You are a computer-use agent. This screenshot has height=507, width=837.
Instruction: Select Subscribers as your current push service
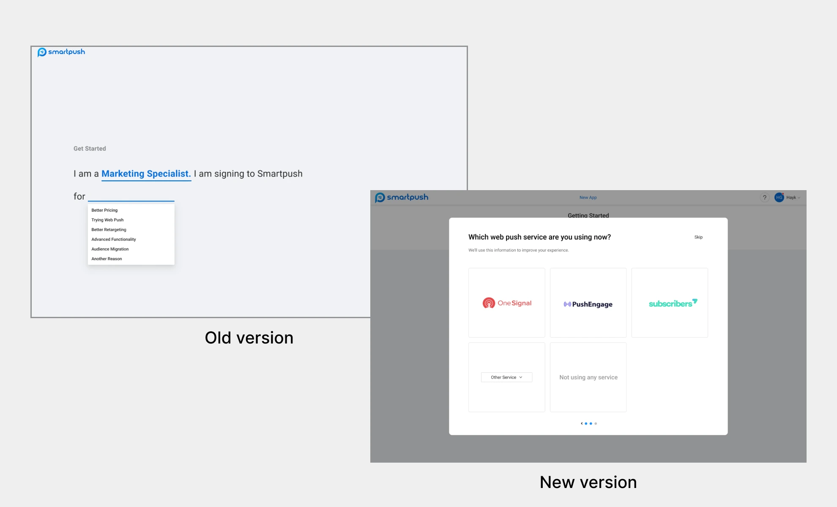coord(670,303)
